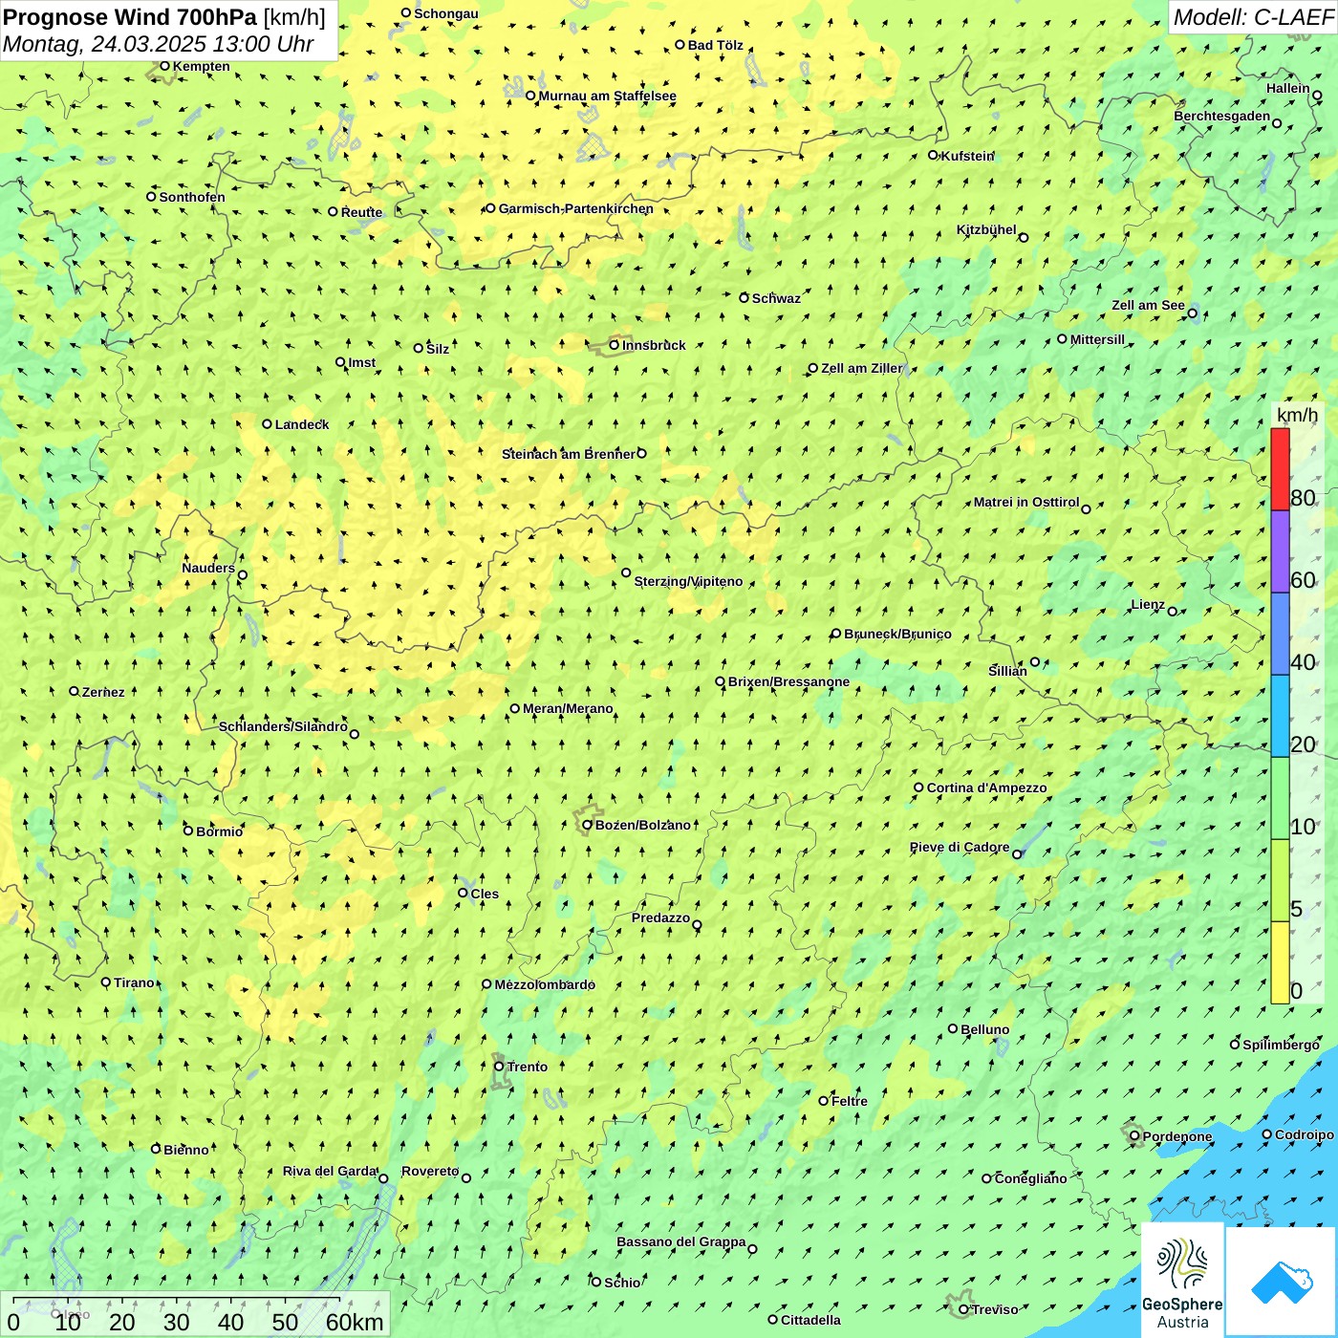
Task: Click the 'Modell: C-LAEF' label
Action: coord(1252,17)
